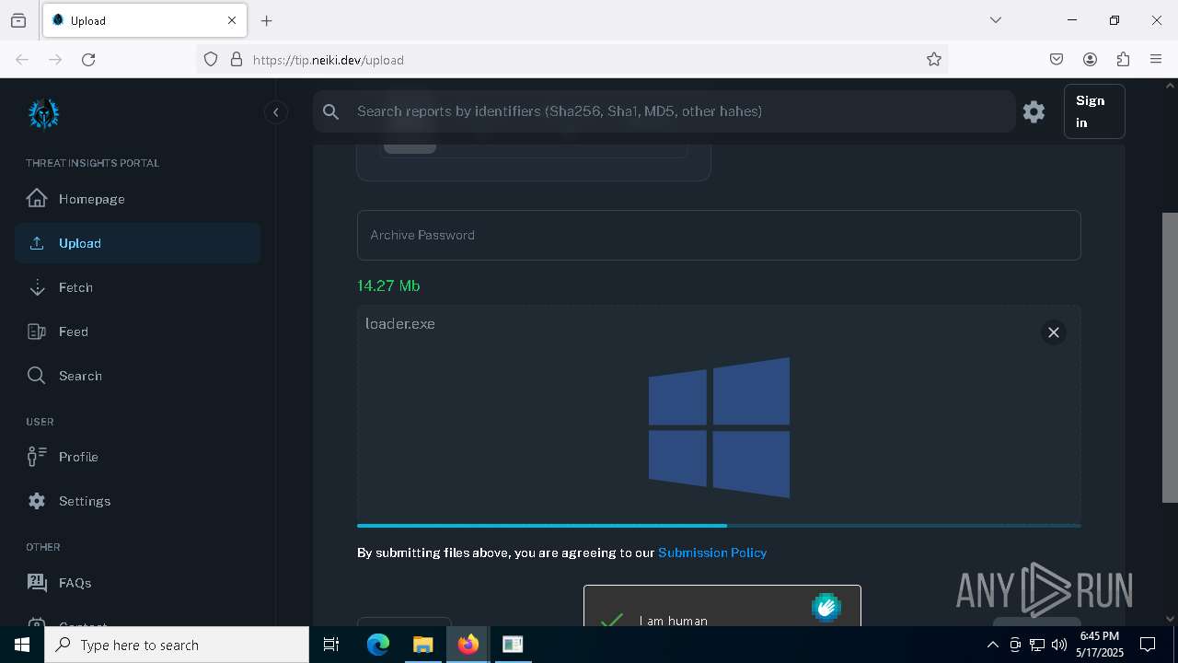Select the Upload browser tab
This screenshot has width=1178, height=663.
coord(144,20)
